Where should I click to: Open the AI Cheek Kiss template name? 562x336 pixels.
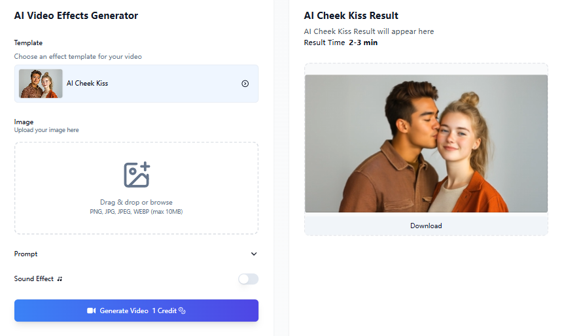tap(87, 84)
